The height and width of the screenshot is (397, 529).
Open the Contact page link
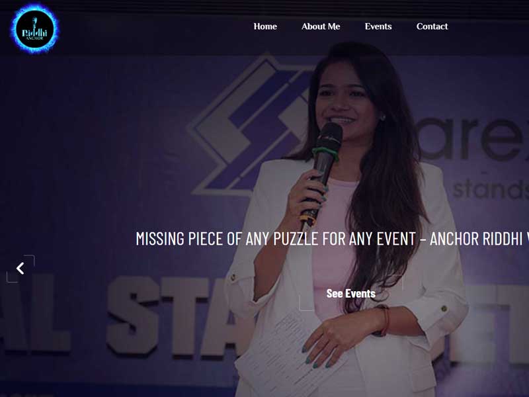[432, 26]
